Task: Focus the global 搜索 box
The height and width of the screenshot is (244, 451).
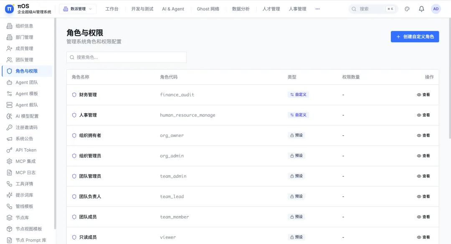Action: (373, 9)
